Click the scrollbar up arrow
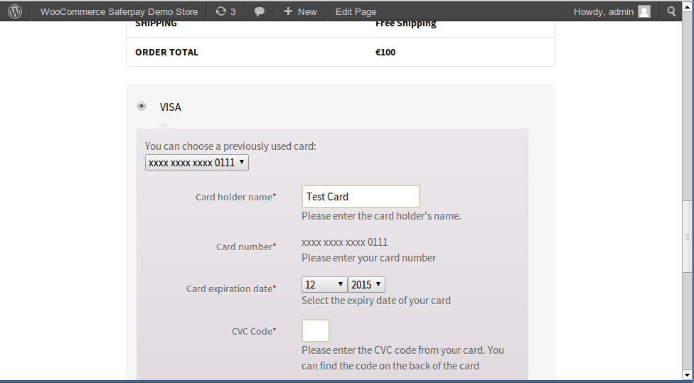 point(687,28)
